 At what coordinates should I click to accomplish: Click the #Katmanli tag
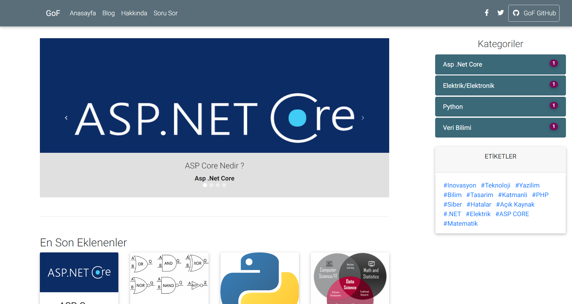513,195
